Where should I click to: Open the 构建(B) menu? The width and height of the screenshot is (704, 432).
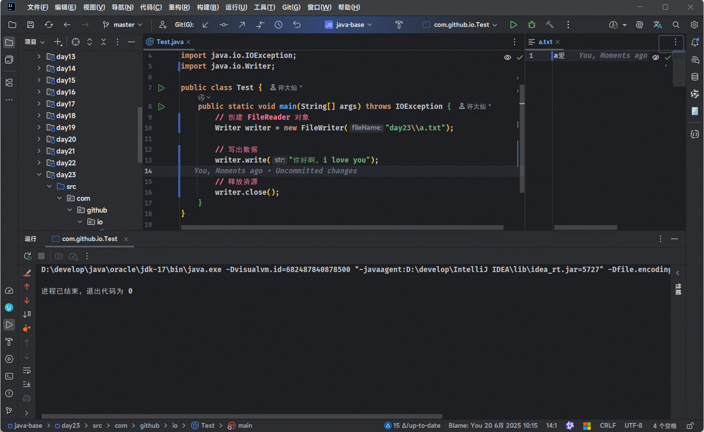[x=208, y=8]
